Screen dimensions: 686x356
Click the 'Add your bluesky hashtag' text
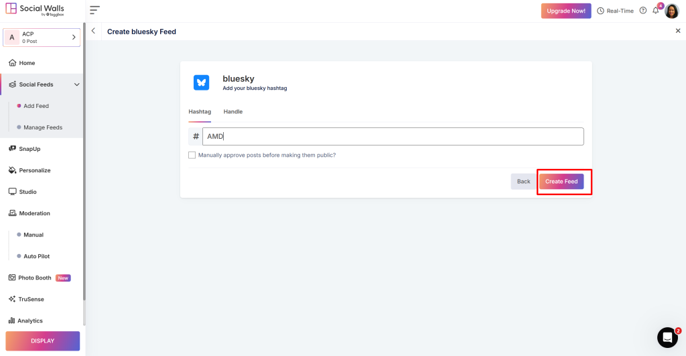tap(255, 88)
